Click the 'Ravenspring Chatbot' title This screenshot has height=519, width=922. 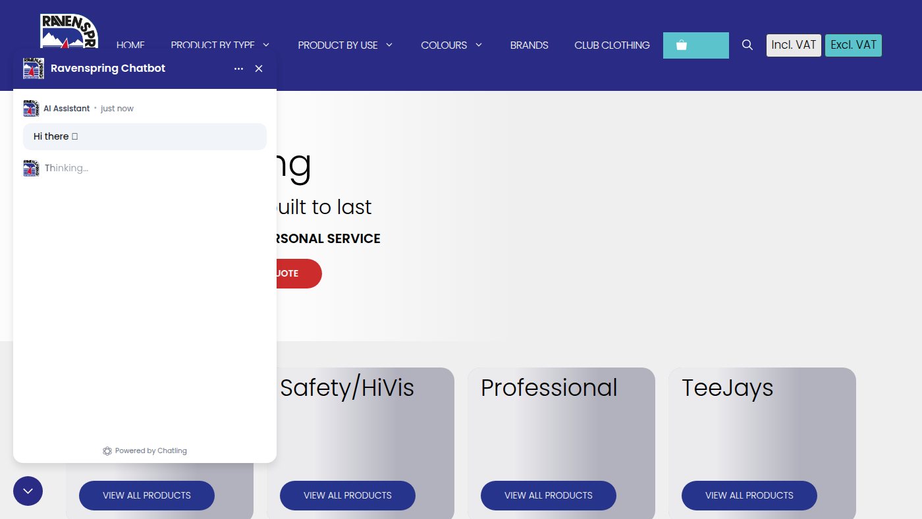tap(108, 68)
